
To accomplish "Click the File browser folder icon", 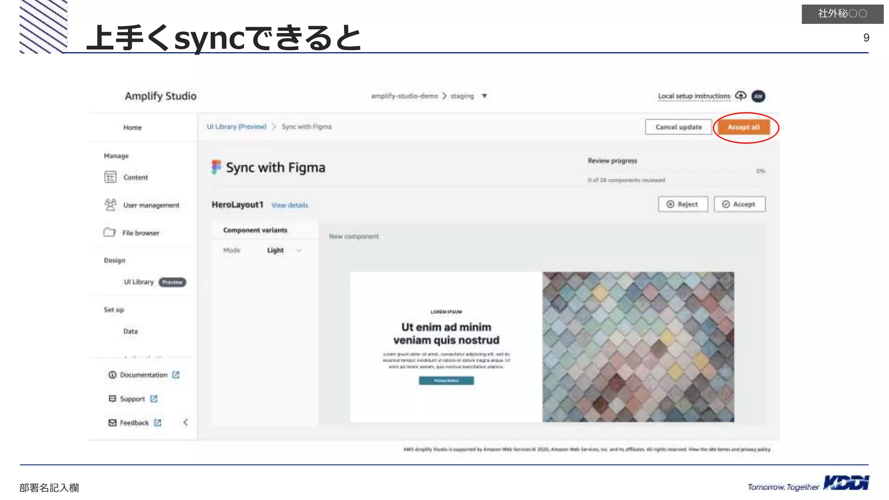I will [x=110, y=232].
